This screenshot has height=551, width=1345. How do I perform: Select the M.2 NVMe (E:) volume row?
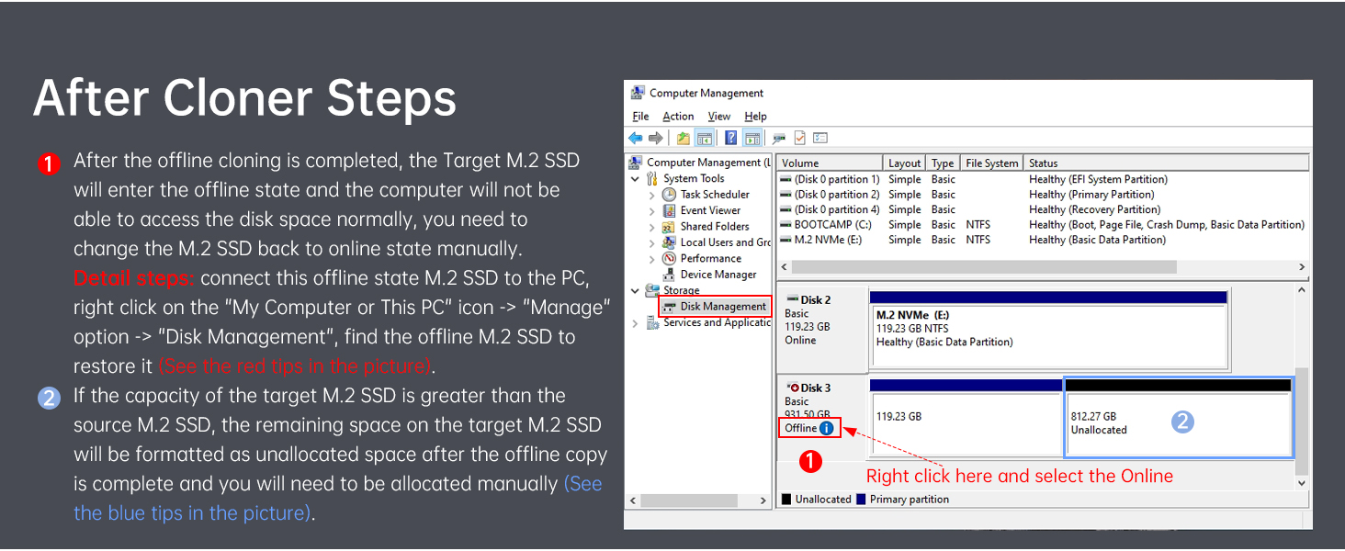(1042, 240)
